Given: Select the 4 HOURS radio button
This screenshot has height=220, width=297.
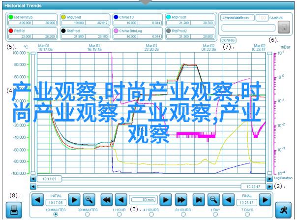Looking at the screenshot, I should tap(151, 214).
